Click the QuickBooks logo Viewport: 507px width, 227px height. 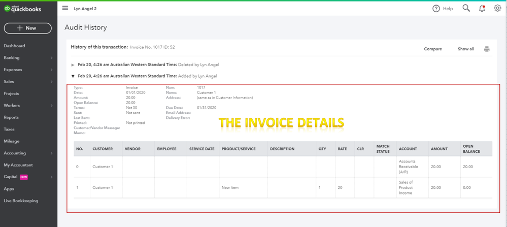(x=22, y=9)
